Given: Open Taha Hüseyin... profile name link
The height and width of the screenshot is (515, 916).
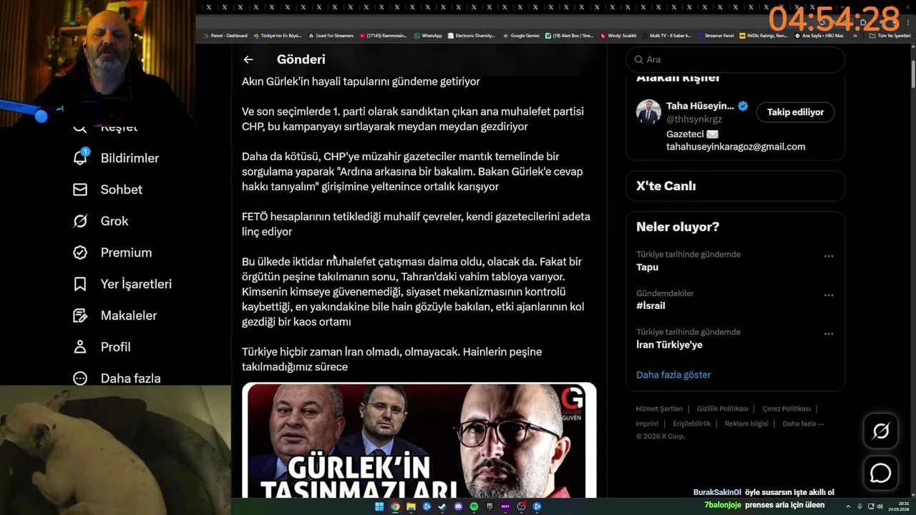Looking at the screenshot, I should coord(700,106).
